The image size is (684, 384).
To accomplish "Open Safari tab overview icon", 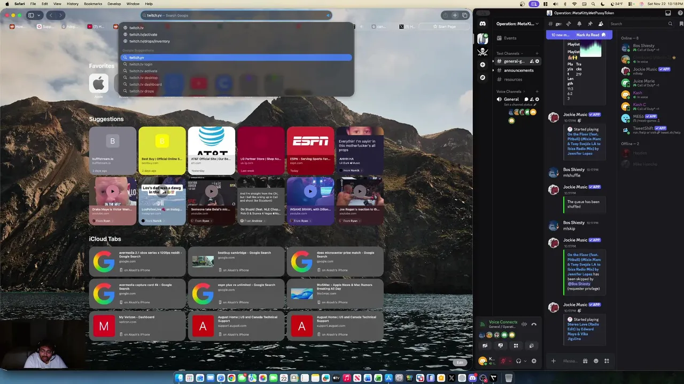I will coord(465,15).
